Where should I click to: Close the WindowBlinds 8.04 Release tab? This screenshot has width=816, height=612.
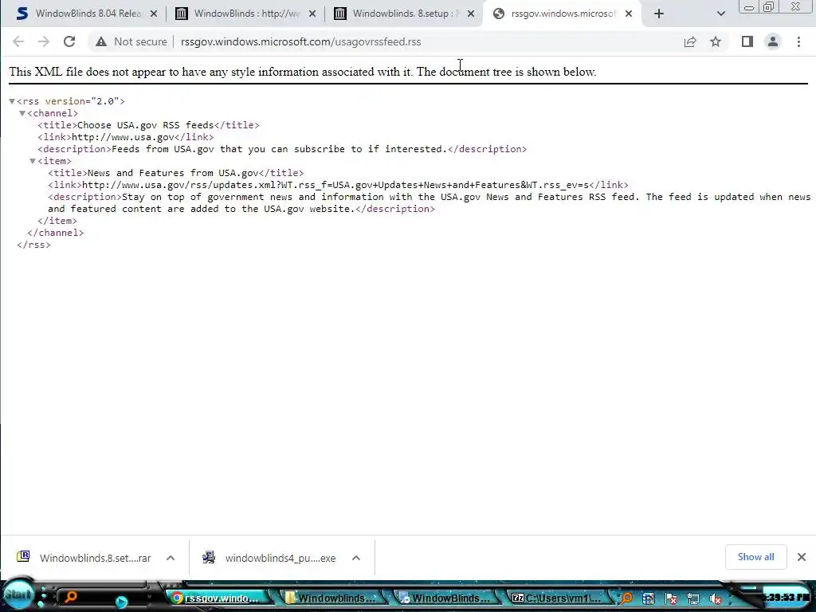click(154, 14)
